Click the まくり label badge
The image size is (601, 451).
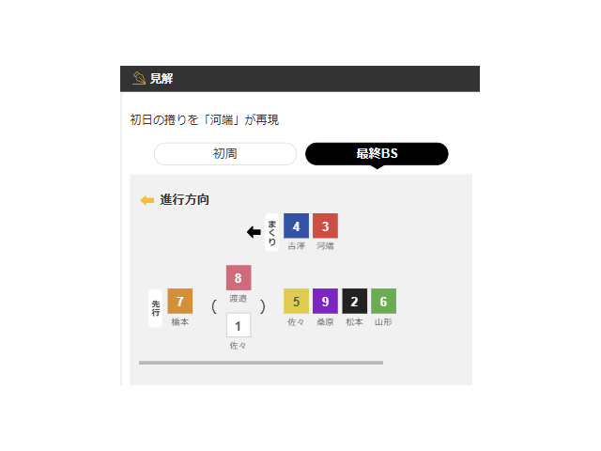(x=271, y=232)
